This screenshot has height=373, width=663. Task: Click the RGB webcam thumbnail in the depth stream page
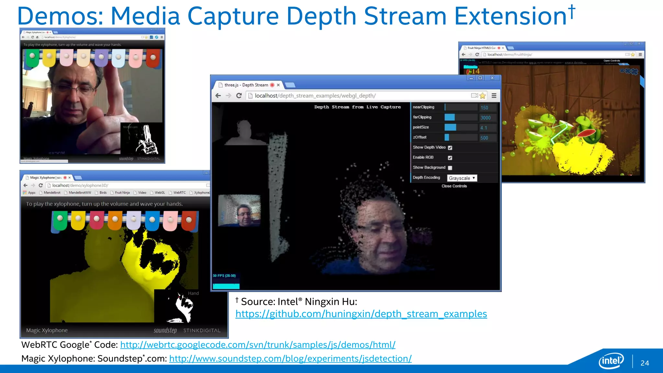[240, 210]
